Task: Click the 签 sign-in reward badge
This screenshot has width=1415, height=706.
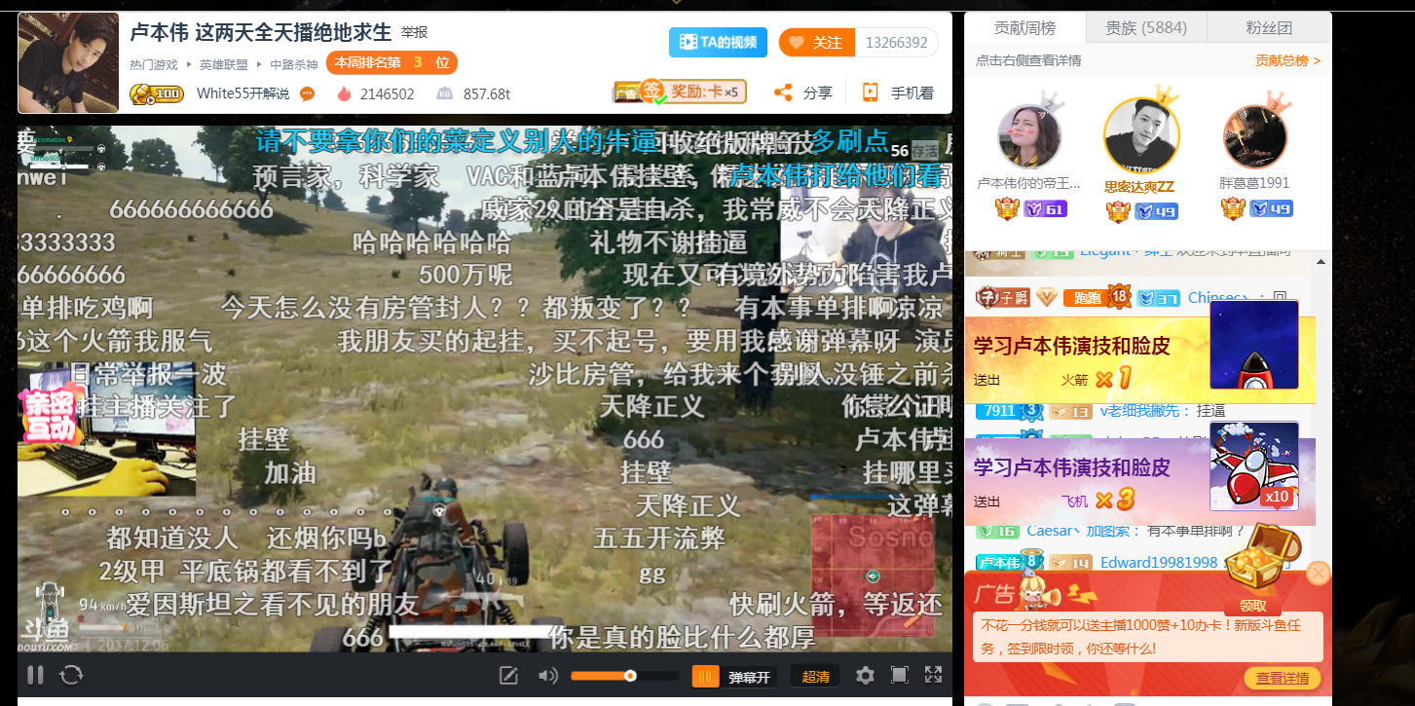Action: click(652, 92)
